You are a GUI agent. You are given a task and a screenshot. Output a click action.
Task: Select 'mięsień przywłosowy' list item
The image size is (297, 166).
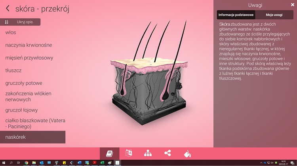tap(29, 58)
